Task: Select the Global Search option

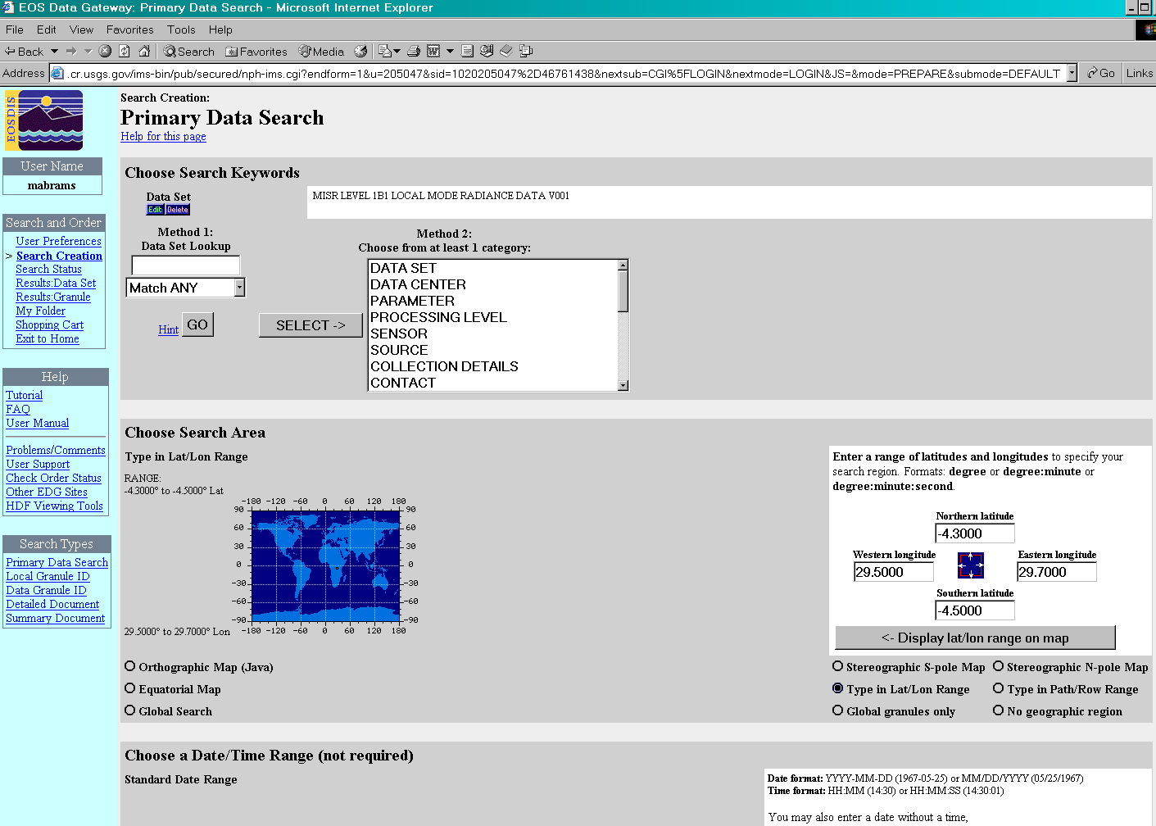Action: click(x=130, y=710)
